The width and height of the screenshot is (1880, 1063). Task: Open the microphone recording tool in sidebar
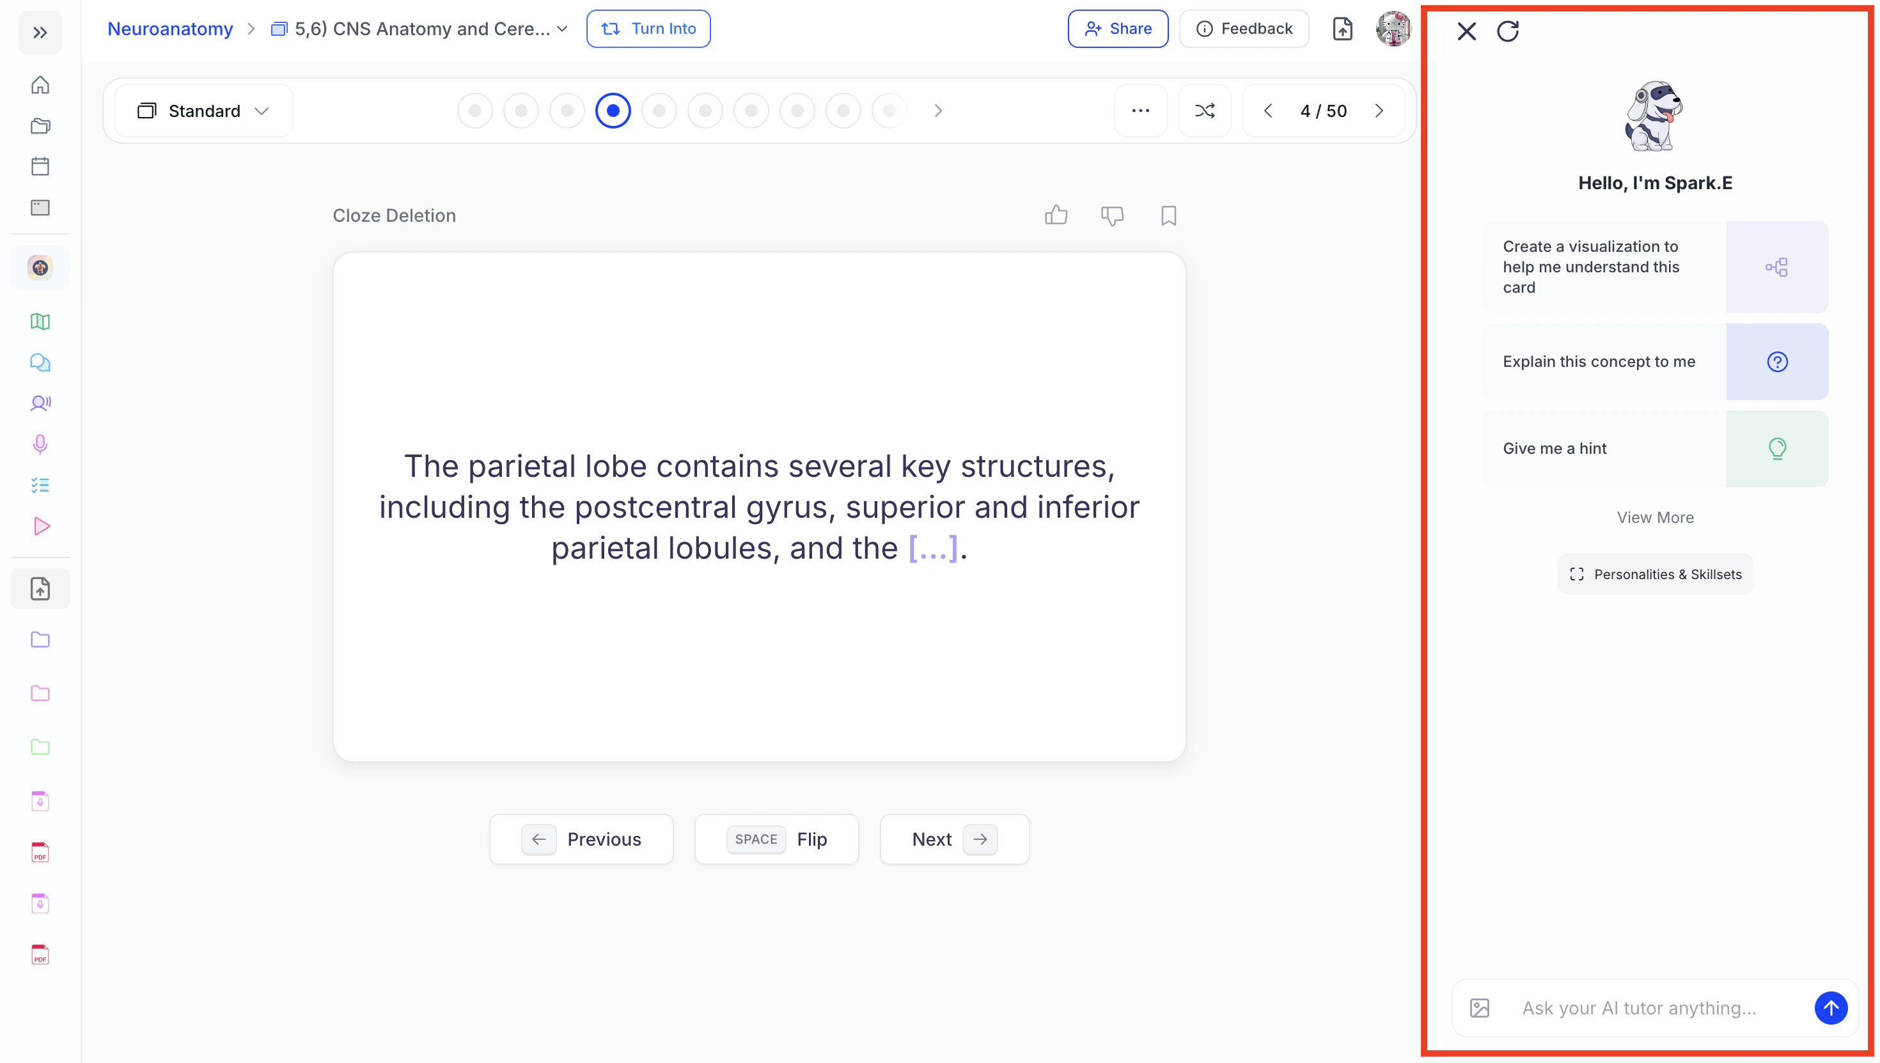[x=40, y=444]
